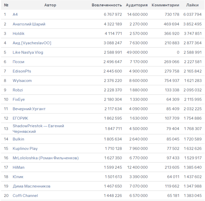Click the Автор column header

50,5
